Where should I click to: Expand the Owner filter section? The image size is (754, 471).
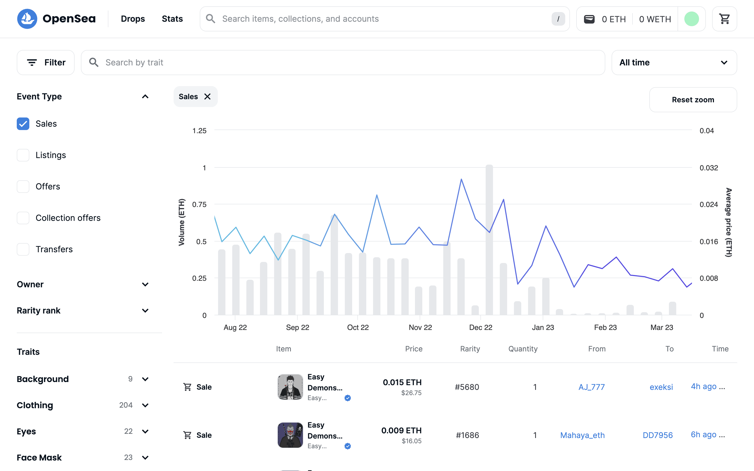pos(145,284)
